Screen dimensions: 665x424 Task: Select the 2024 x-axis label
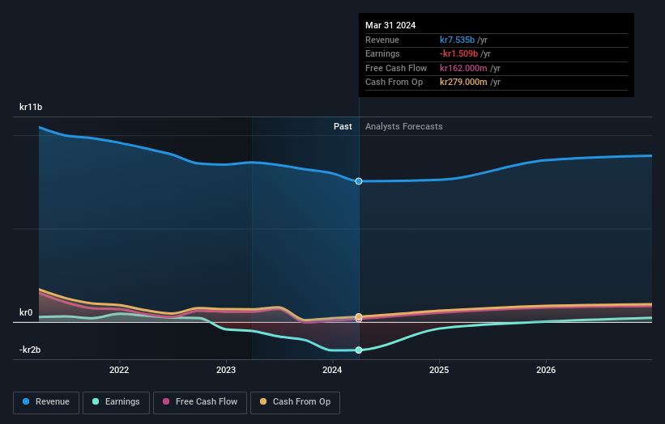tap(332, 370)
